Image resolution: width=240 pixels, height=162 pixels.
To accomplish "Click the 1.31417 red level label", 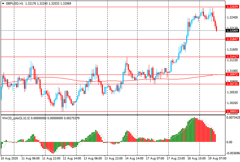I will (232, 57).
